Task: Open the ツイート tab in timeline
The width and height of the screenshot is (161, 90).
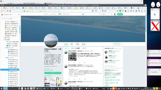Action: tap(67, 48)
